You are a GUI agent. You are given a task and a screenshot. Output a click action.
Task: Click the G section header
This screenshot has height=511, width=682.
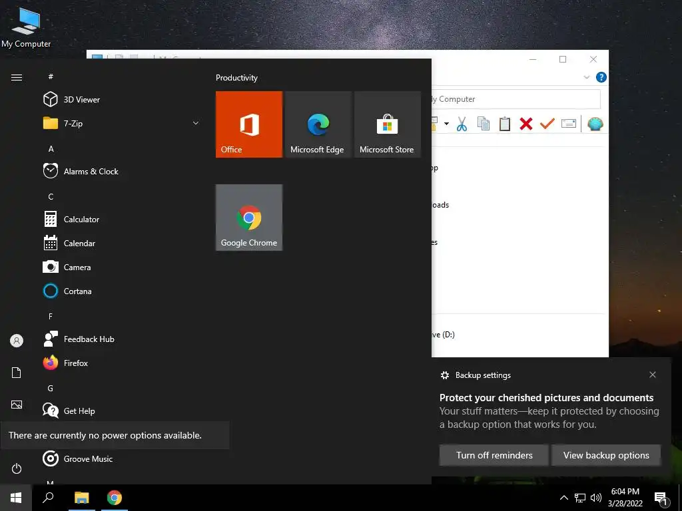[51, 389]
